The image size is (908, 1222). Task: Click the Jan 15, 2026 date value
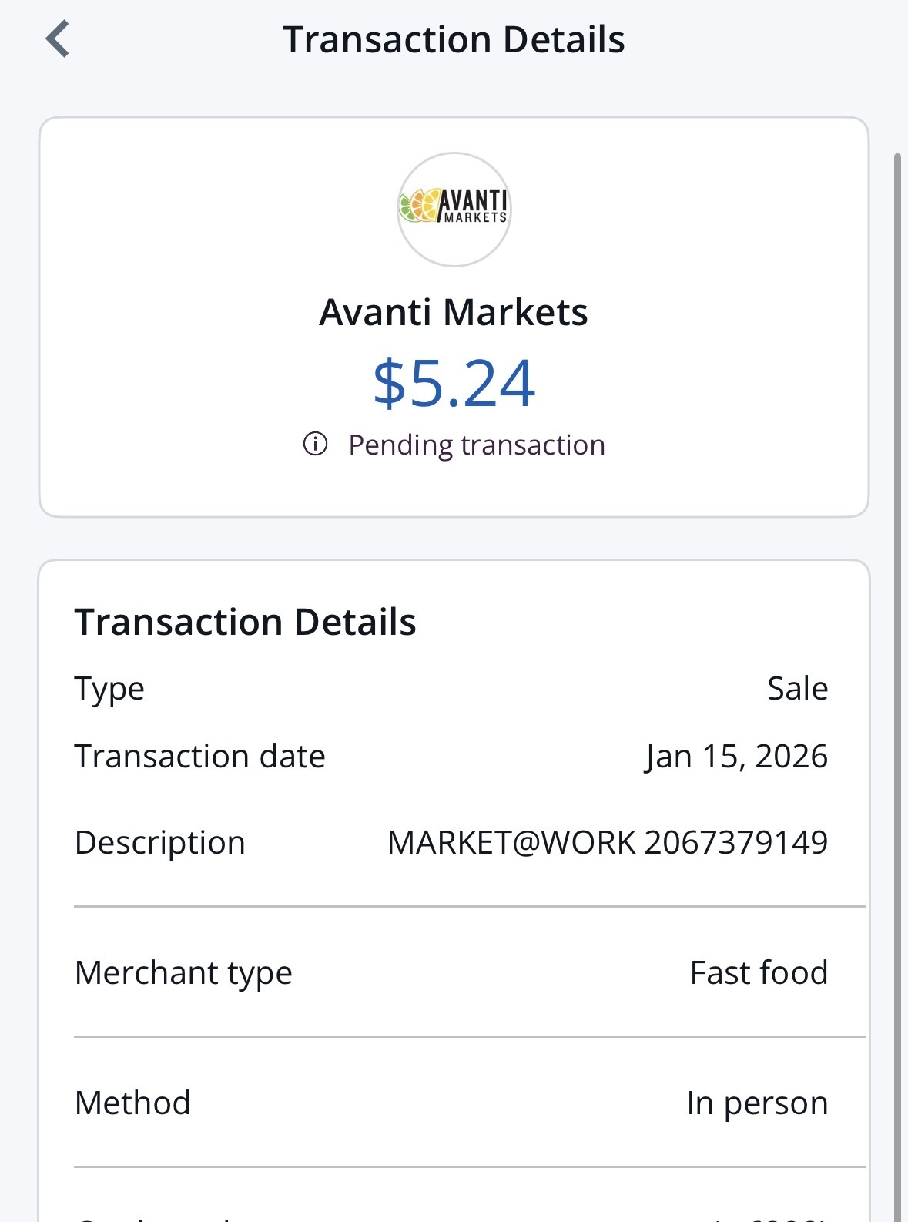tap(736, 756)
